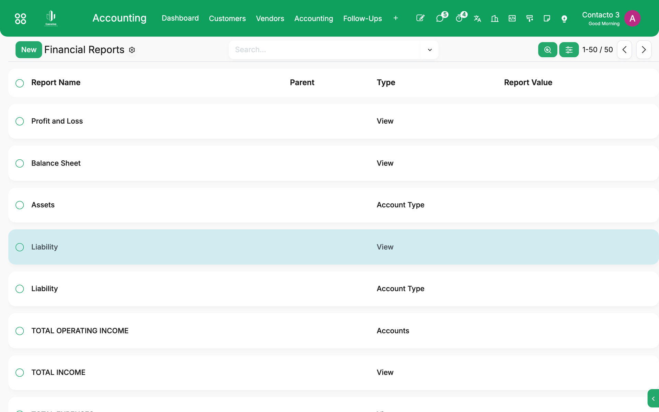This screenshot has width=659, height=412.
Task: Sort by Type column header
Action: point(386,83)
